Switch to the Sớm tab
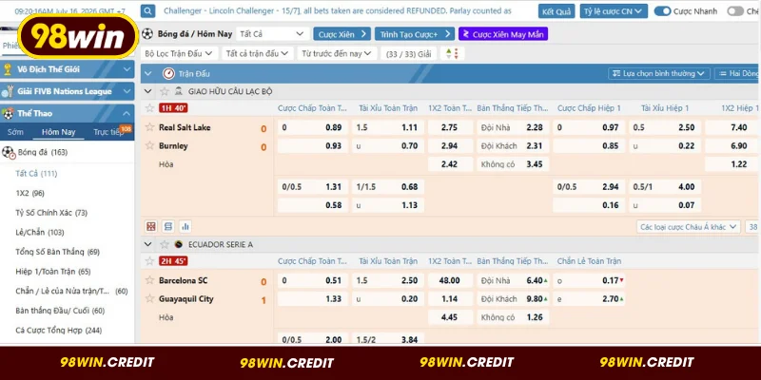The width and height of the screenshot is (761, 380). (15, 132)
